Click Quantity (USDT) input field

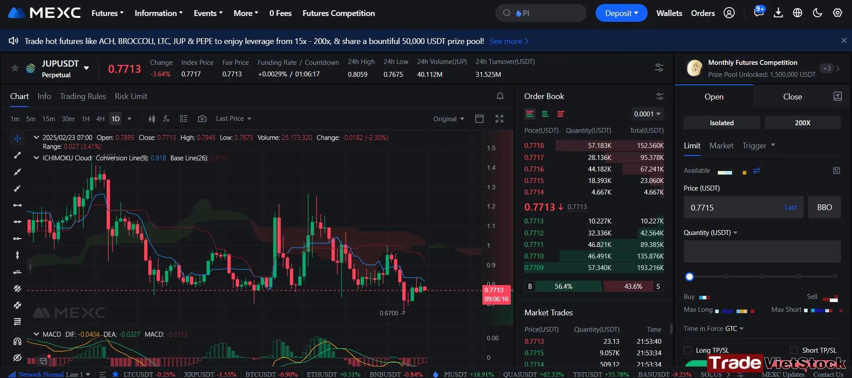[x=762, y=252]
